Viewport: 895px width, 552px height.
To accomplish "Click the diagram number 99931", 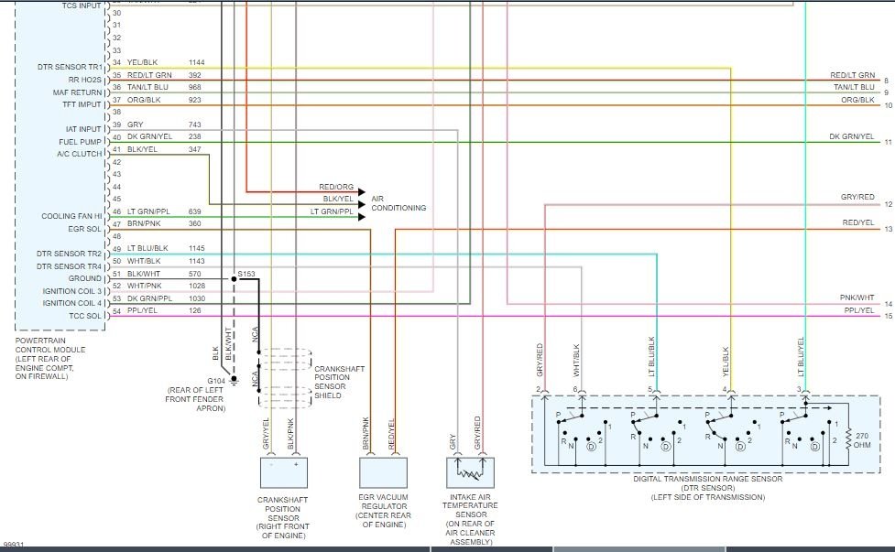I will click(x=13, y=546).
